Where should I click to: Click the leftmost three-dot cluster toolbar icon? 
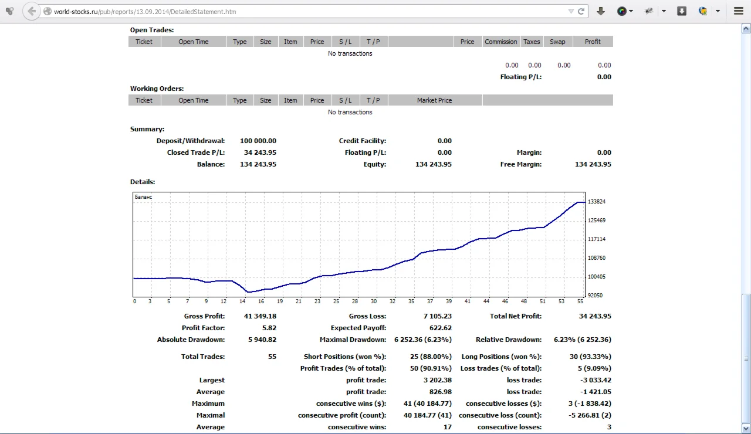pyautogui.click(x=9, y=11)
